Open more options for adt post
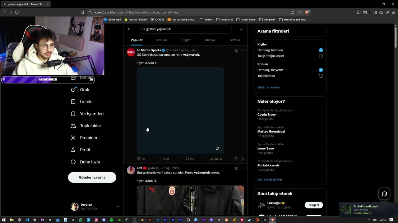The width and height of the screenshot is (398, 223). point(242,168)
